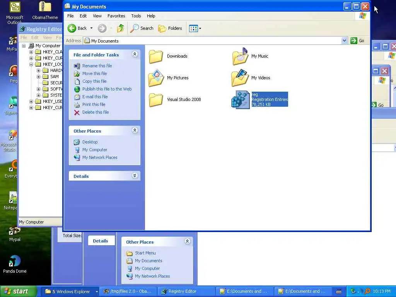Viewport: 396px width, 297px height.
Task: Open Mypal desktop shortcut
Action: (15, 234)
